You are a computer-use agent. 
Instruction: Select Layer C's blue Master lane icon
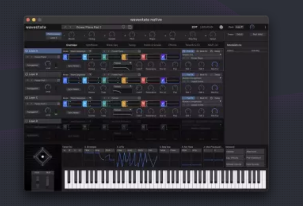(65, 104)
